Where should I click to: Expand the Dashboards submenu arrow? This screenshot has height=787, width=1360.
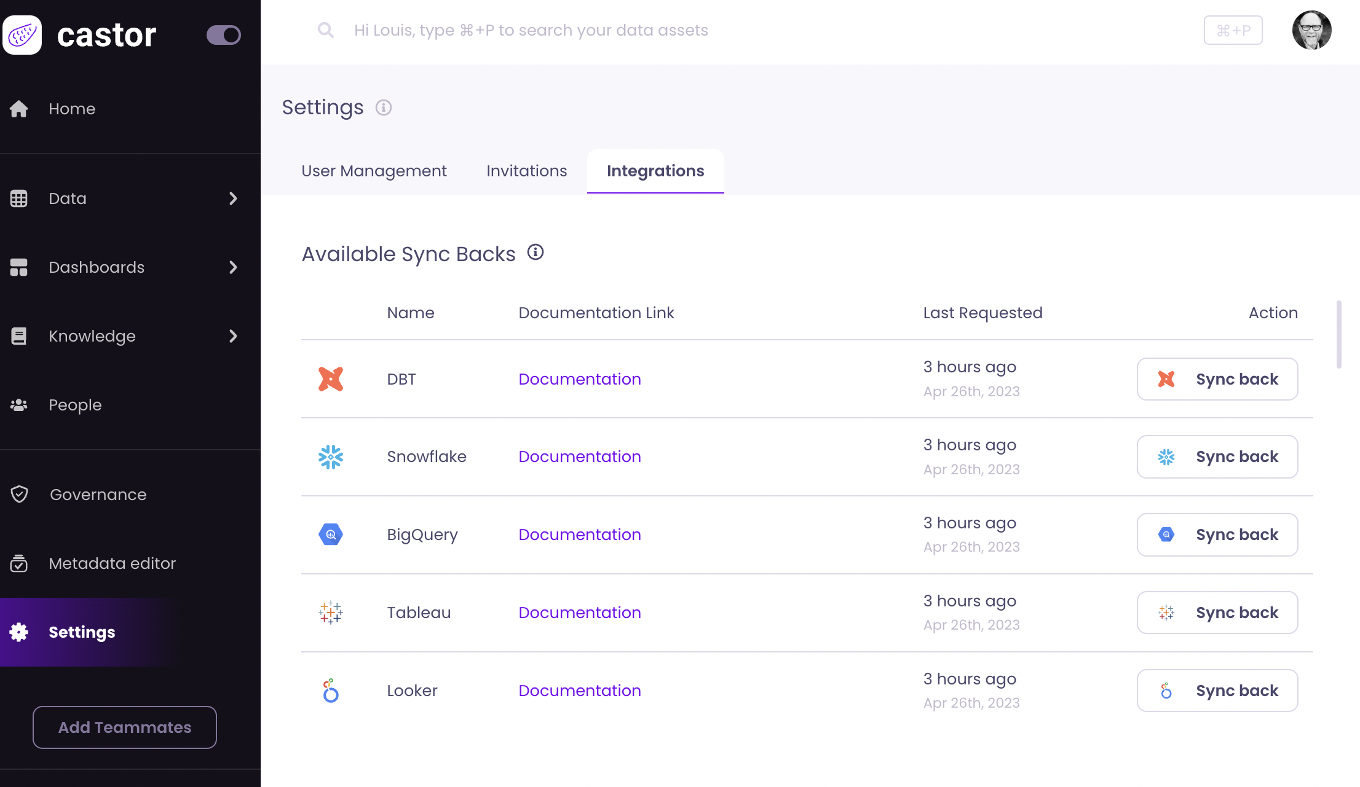pos(233,267)
